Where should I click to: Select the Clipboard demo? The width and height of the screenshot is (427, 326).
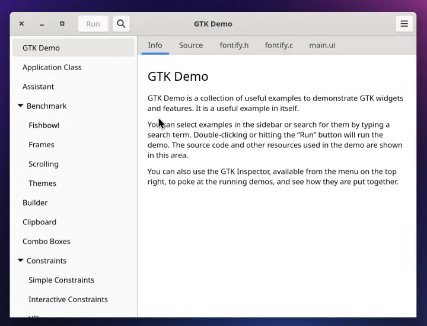pyautogui.click(x=74, y=222)
